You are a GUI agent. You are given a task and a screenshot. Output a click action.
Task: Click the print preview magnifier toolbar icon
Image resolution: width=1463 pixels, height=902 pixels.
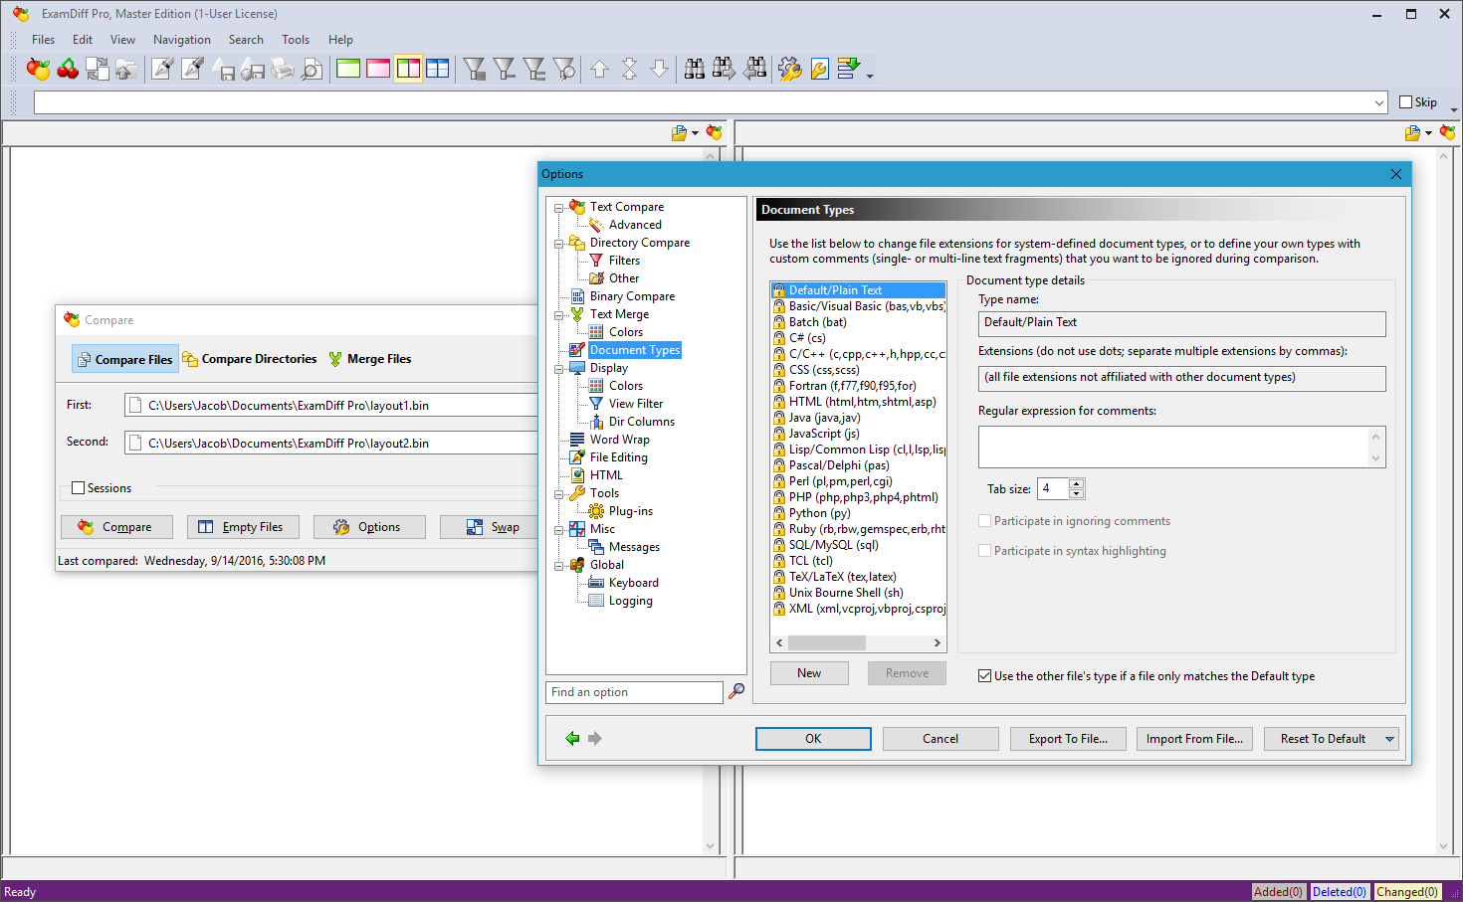(x=312, y=69)
